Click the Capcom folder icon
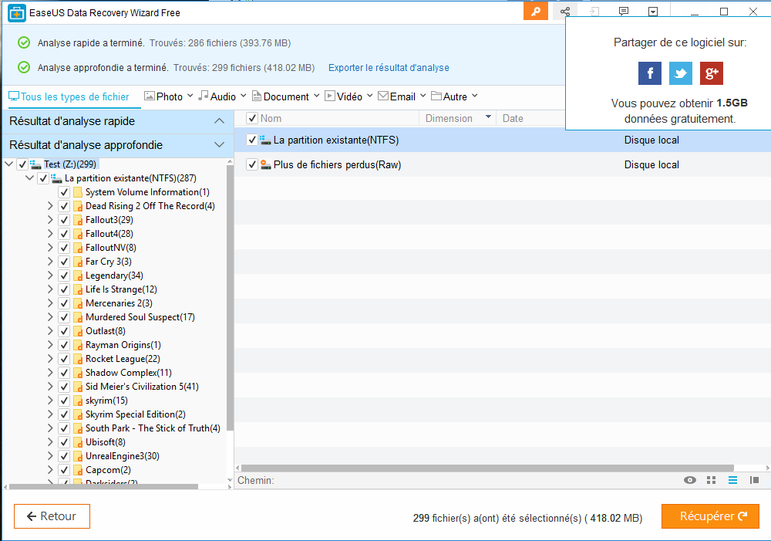The width and height of the screenshot is (771, 541). pyautogui.click(x=78, y=470)
